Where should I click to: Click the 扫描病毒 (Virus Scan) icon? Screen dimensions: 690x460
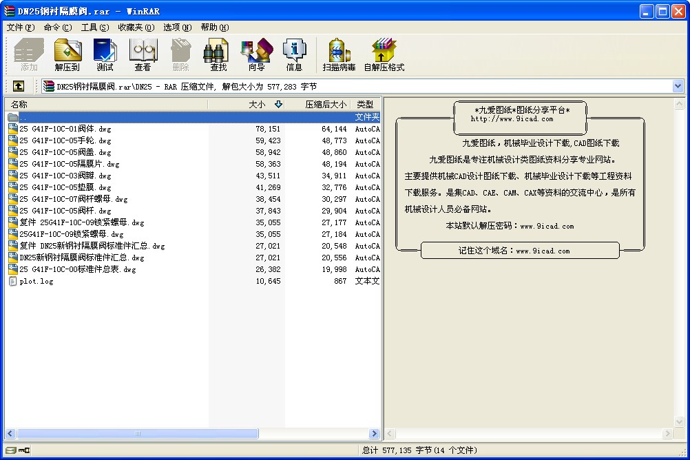tap(339, 54)
